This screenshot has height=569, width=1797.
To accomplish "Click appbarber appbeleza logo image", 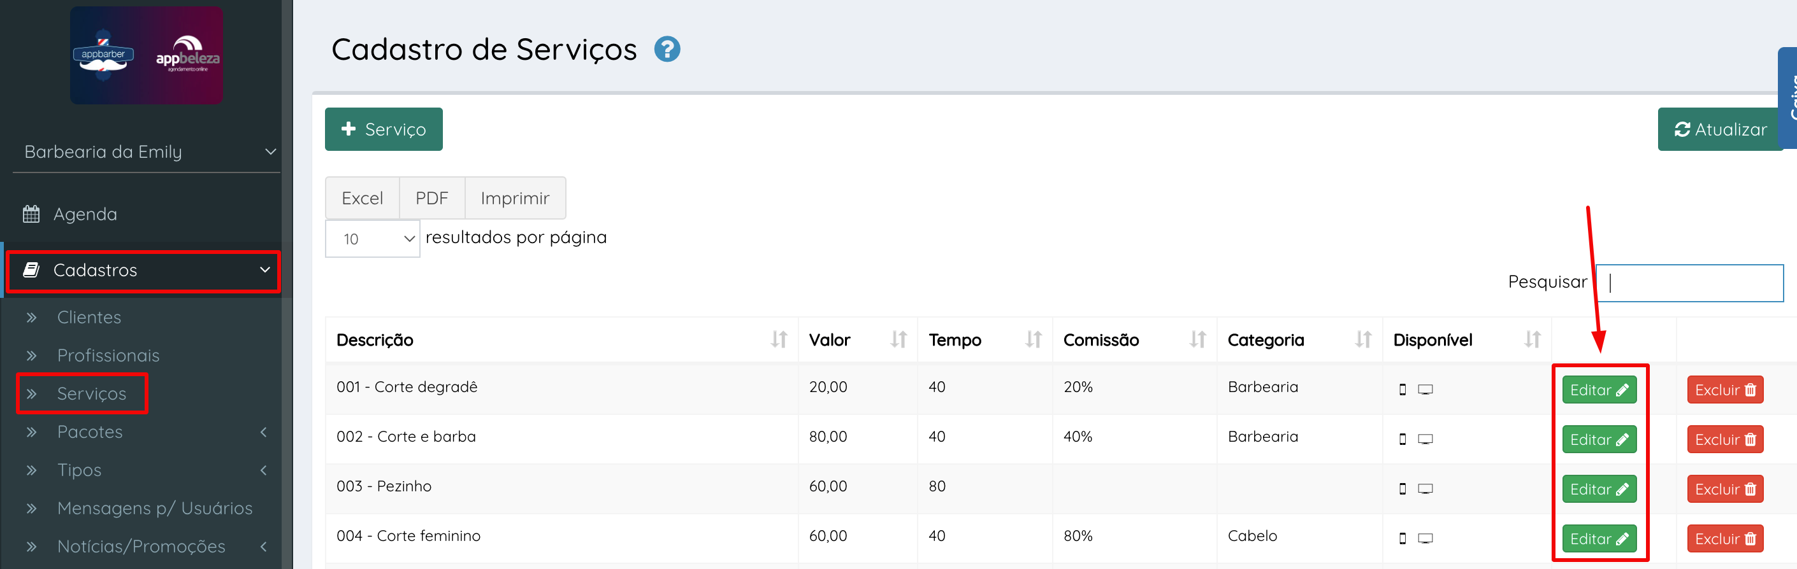I will click(147, 56).
